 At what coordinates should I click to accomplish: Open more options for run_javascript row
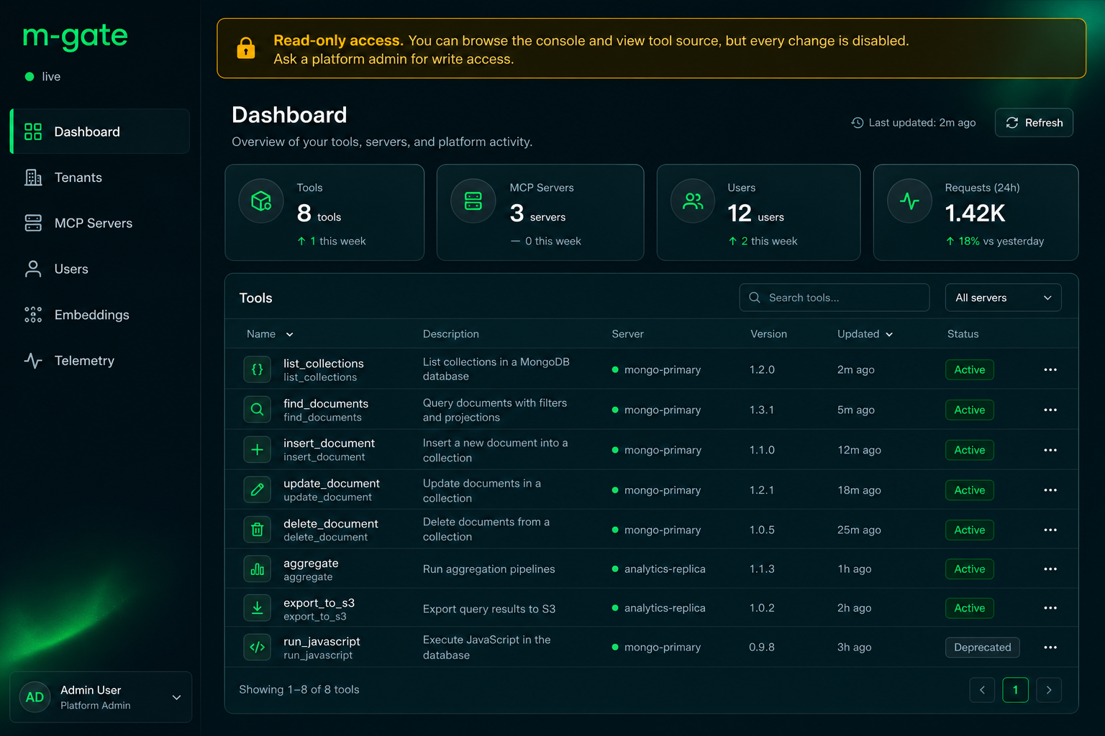pyautogui.click(x=1050, y=648)
